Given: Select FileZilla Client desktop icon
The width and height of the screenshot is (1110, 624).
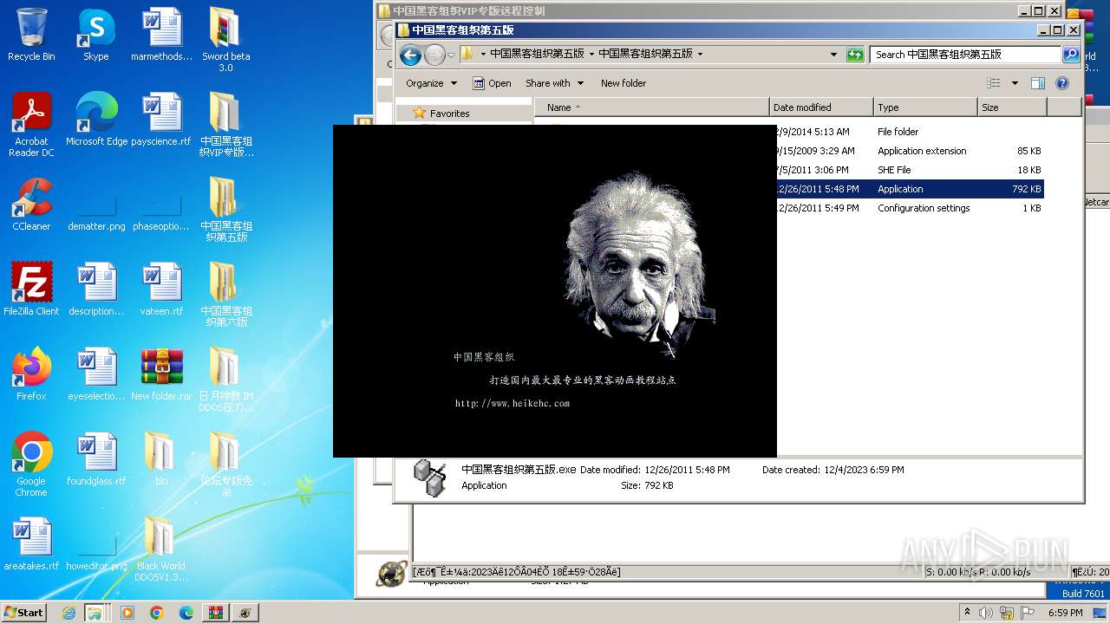Looking at the screenshot, I should pos(31,289).
